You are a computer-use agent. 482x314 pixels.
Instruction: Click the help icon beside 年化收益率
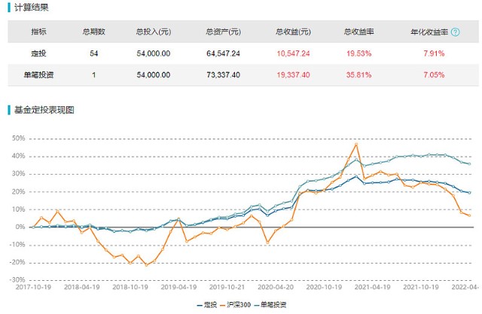(x=455, y=32)
